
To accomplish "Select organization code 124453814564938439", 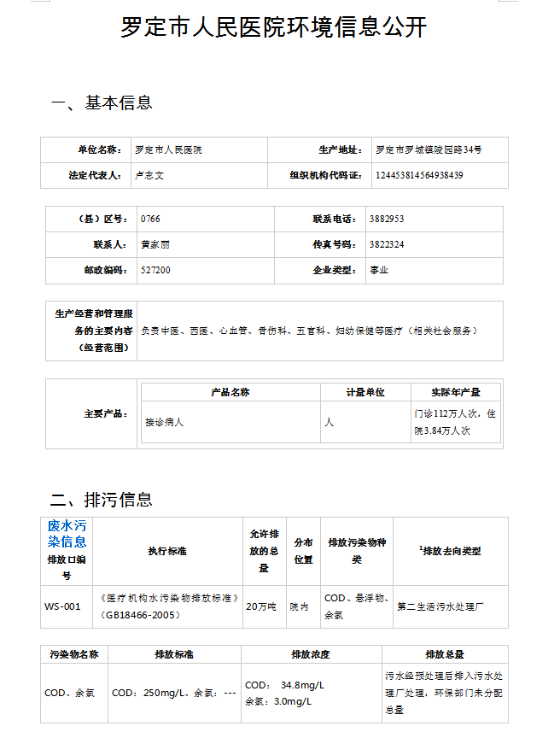I will pyautogui.click(x=419, y=176).
